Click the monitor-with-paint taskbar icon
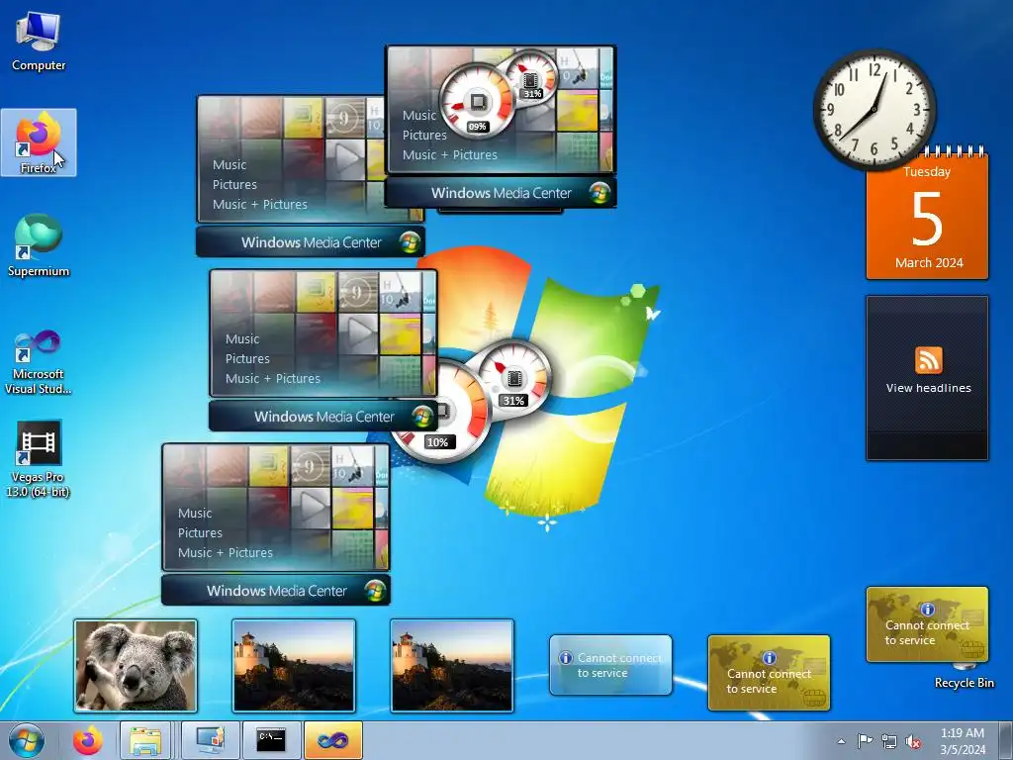 pos(210,740)
